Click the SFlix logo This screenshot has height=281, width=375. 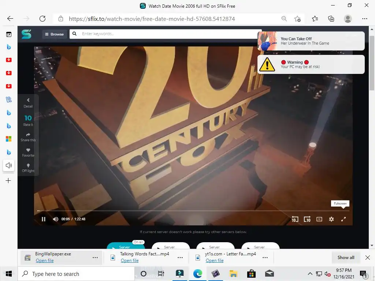tap(26, 34)
